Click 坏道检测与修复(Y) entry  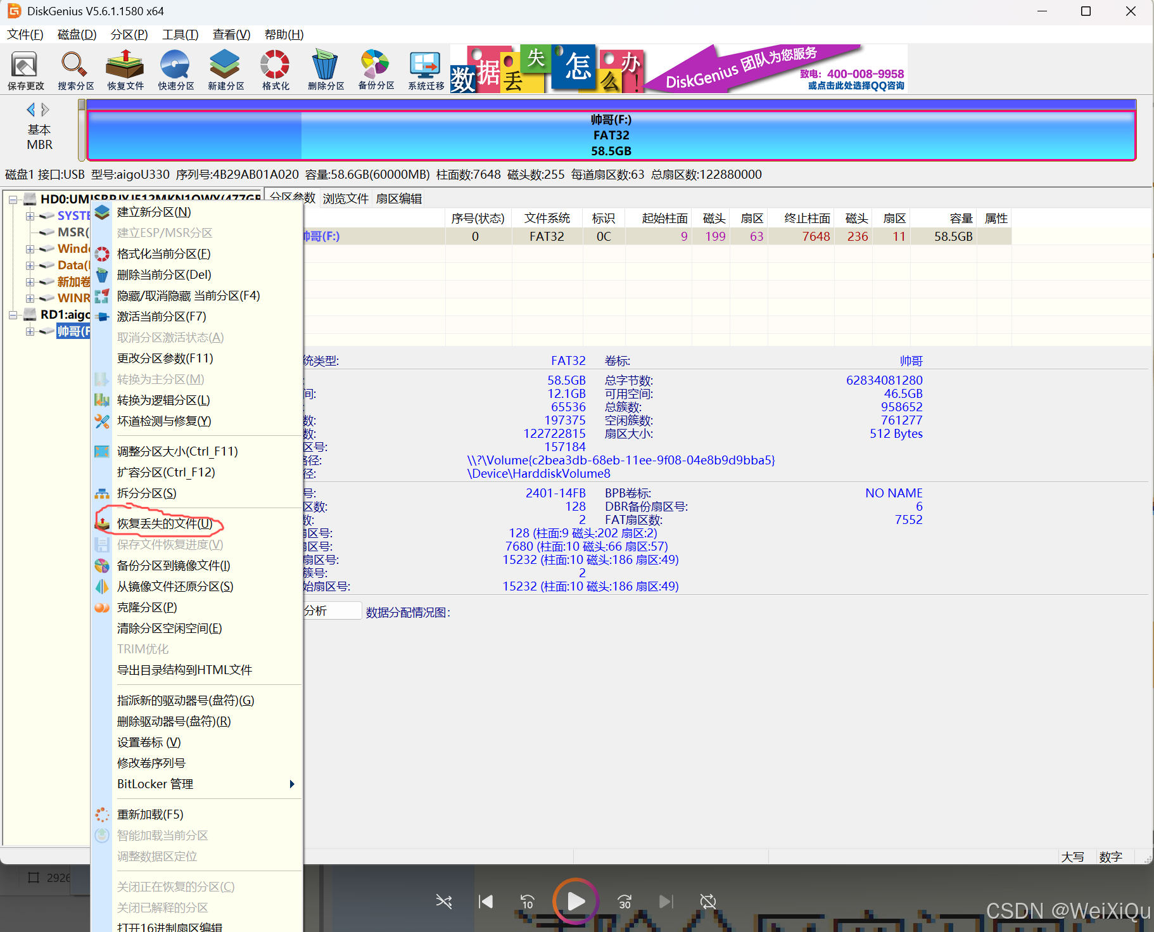(197, 421)
